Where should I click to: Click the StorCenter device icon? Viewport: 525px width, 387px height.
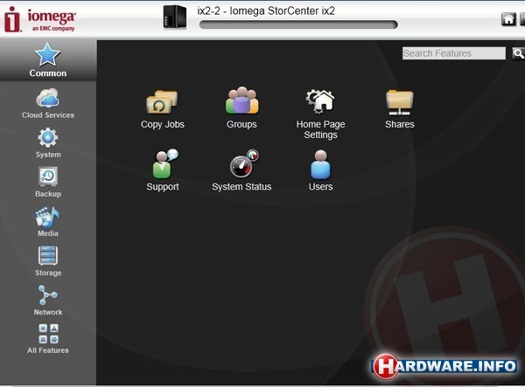[174, 17]
